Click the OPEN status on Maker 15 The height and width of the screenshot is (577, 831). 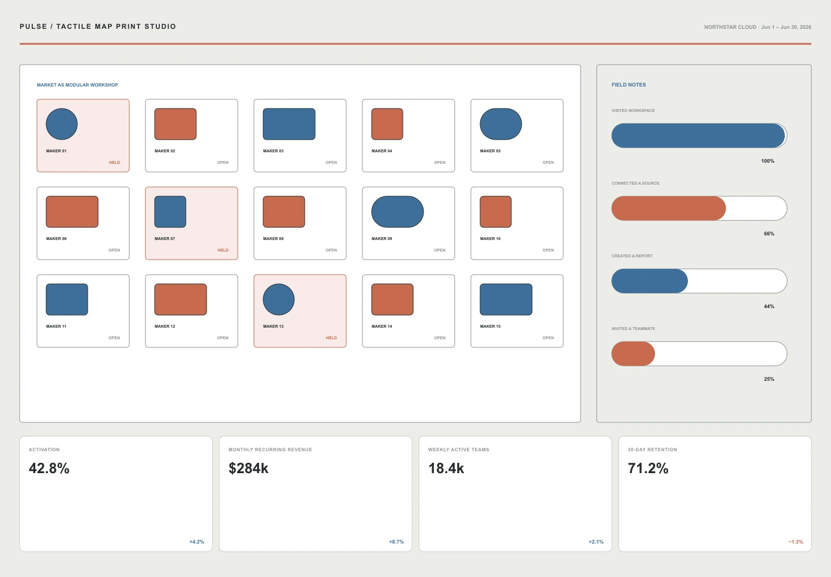pos(548,338)
